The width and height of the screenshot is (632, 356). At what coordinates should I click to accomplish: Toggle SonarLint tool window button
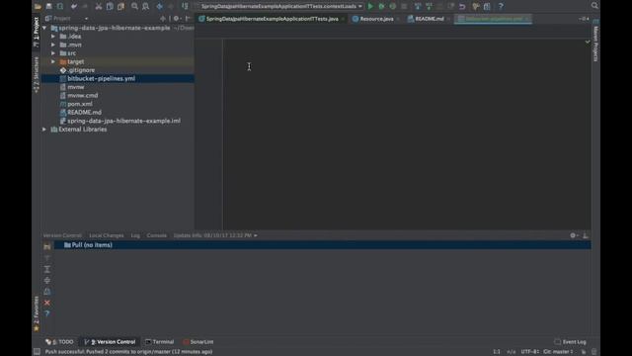[x=197, y=342]
